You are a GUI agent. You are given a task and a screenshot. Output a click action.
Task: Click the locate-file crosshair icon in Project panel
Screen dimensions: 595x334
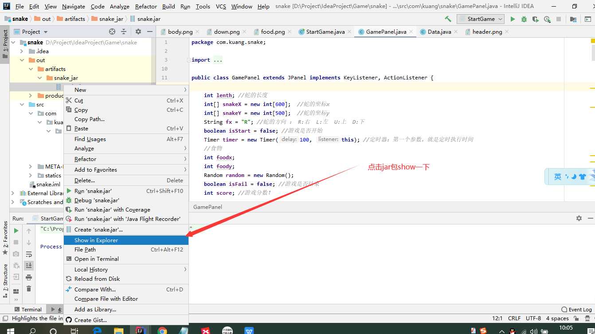pyautogui.click(x=112, y=31)
